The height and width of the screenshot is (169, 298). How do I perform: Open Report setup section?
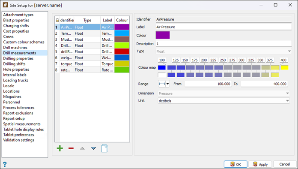click(x=14, y=118)
